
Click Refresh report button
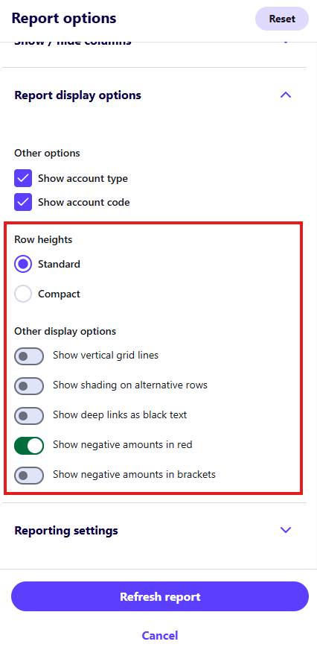click(160, 596)
